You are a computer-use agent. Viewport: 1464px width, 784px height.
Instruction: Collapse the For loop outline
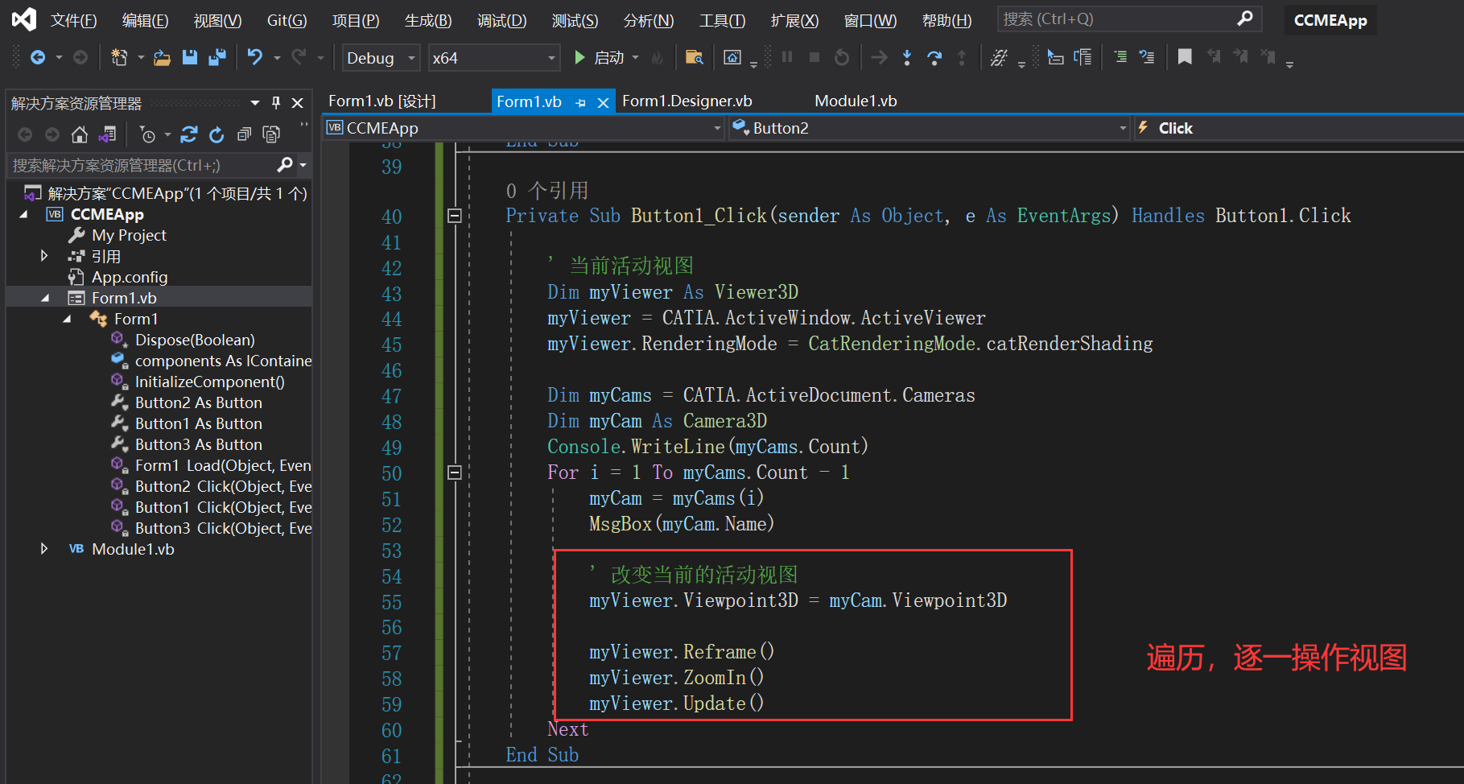pos(454,472)
